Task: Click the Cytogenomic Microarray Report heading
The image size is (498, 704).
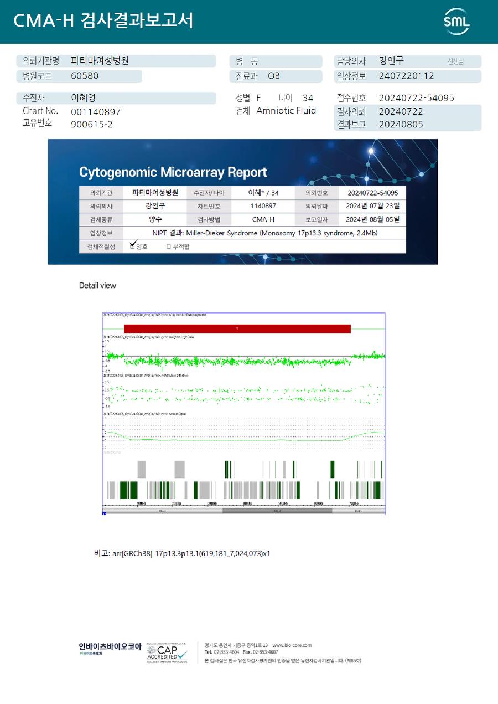Action: pyautogui.click(x=173, y=172)
